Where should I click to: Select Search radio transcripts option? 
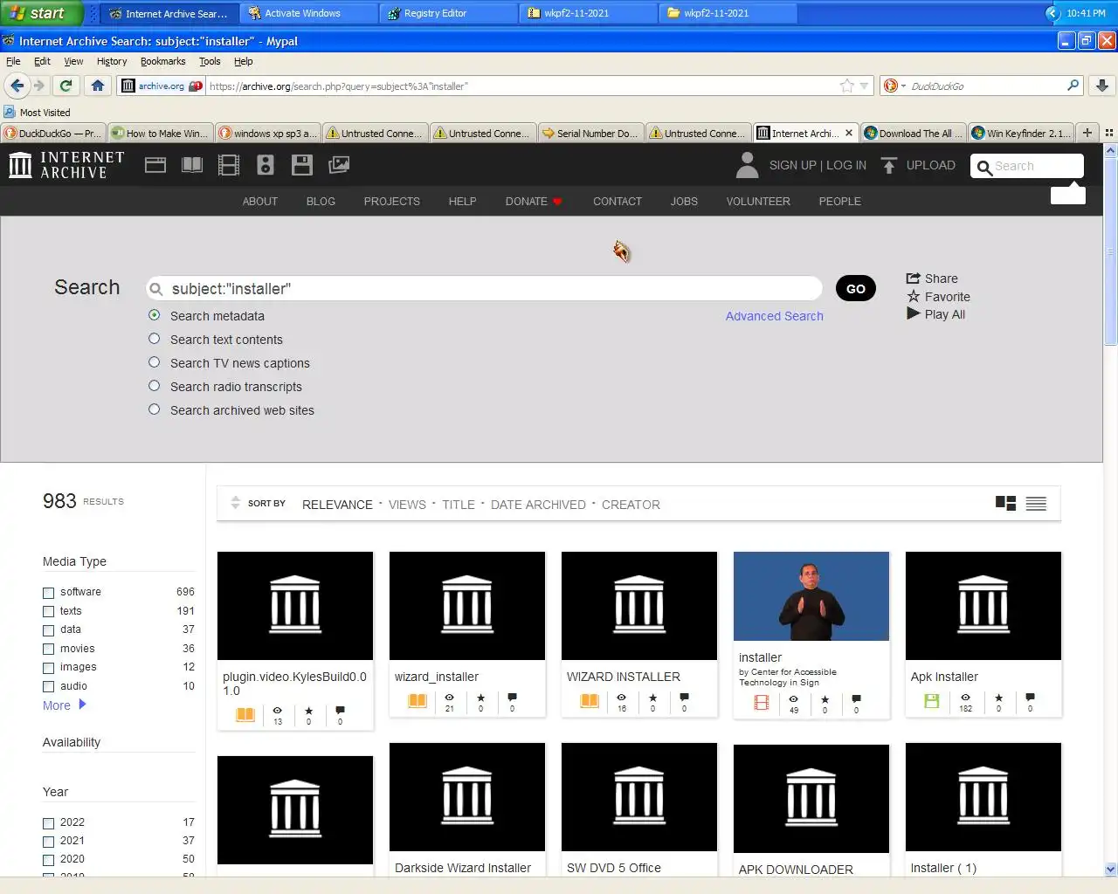(x=155, y=386)
